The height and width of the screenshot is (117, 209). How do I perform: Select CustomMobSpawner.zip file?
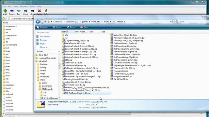click(74, 65)
